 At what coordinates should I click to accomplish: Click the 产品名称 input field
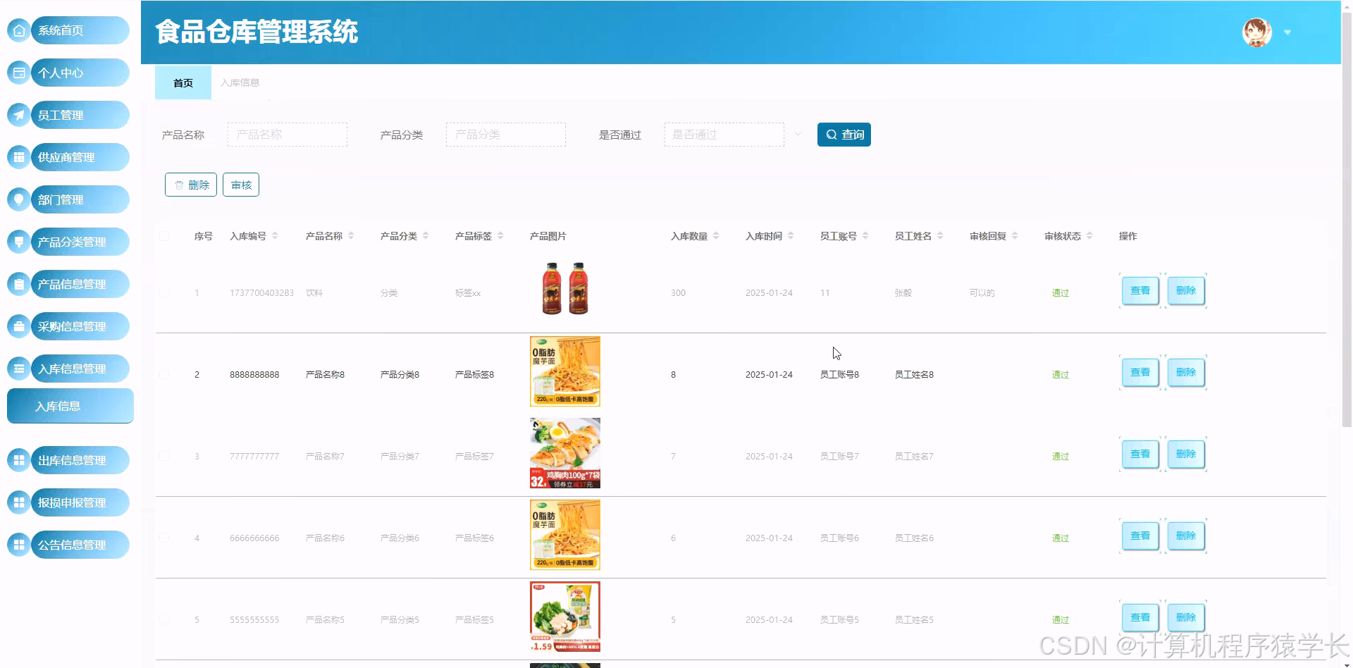point(287,133)
